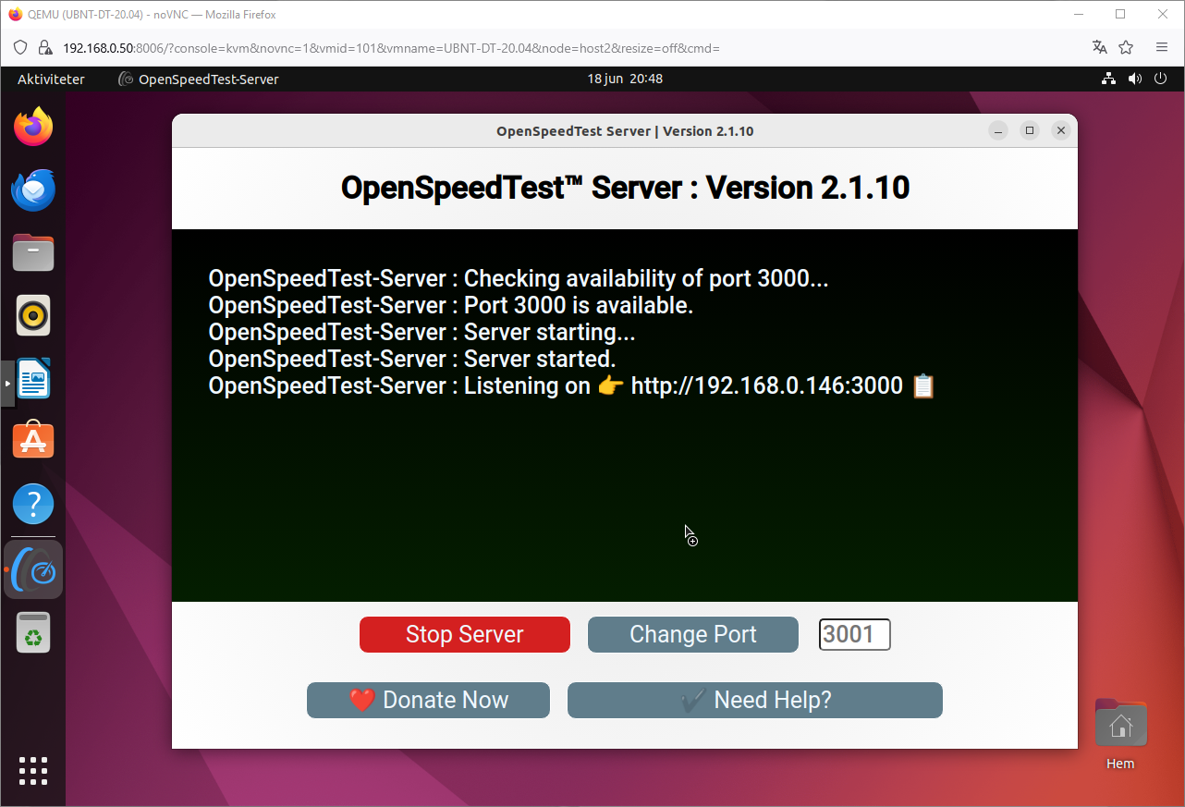Click the OpenSpeedTest Server Version 2.1.10 heading
The height and width of the screenshot is (807, 1185).
[625, 188]
